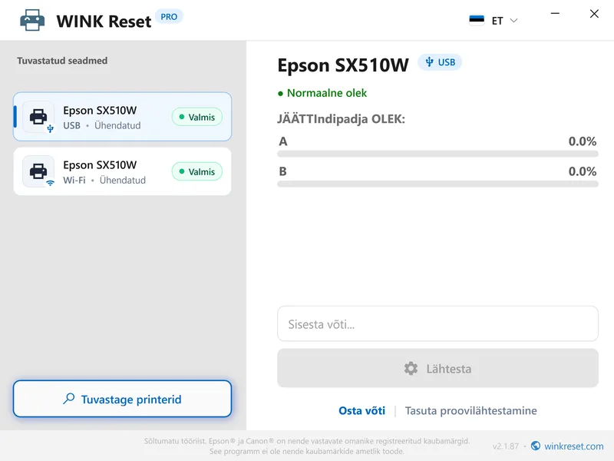The image size is (614, 461).
Task: Open the ET language dropdown chevron
Action: point(513,21)
